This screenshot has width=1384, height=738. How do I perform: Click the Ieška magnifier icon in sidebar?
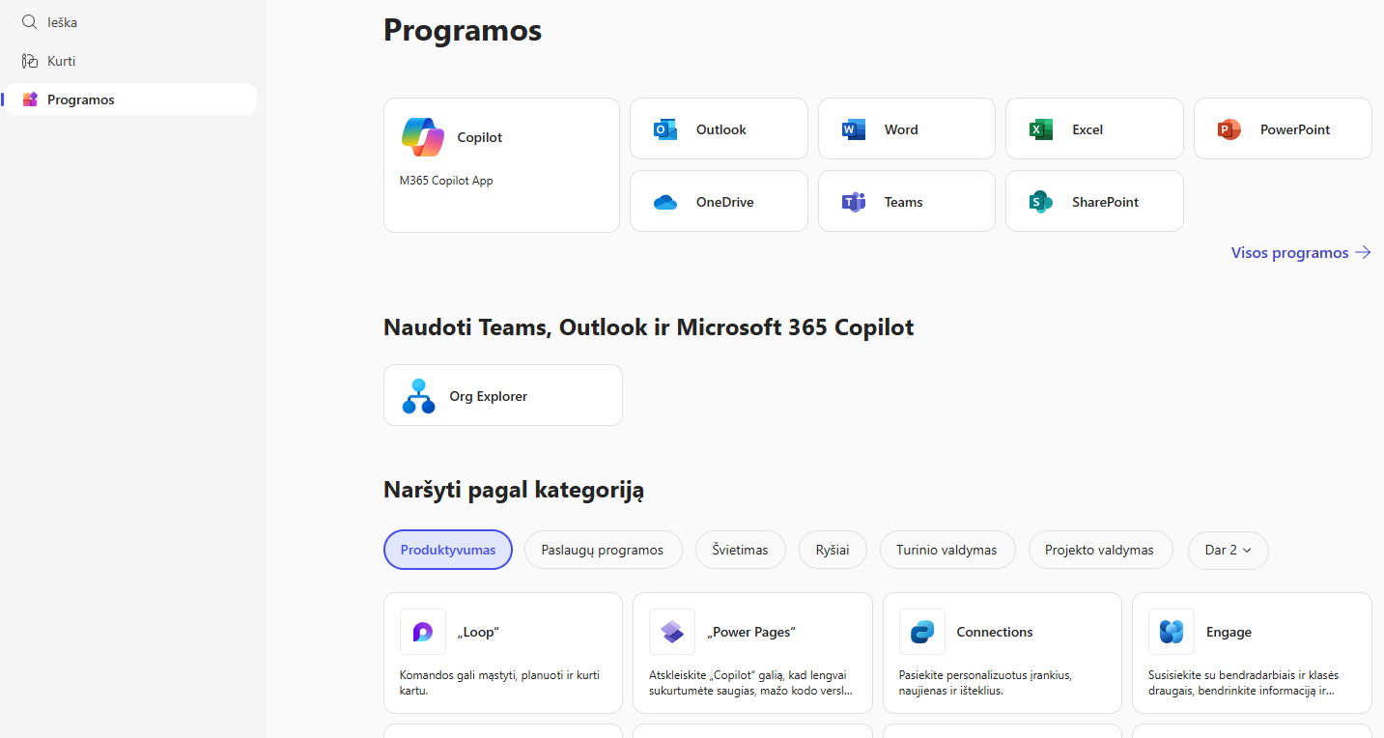pyautogui.click(x=30, y=21)
